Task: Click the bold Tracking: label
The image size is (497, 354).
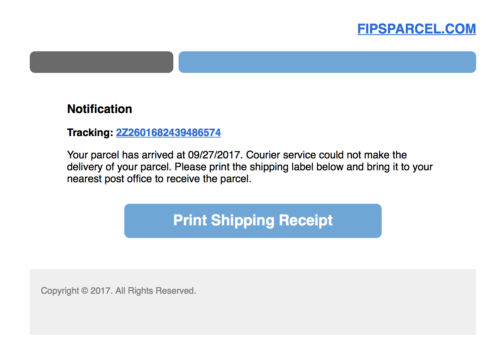Action: tap(90, 133)
